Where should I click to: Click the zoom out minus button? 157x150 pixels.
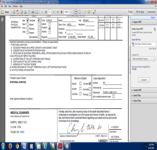pos(58,12)
